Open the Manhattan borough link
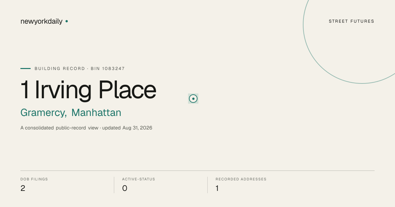395x207 pixels. pos(96,113)
